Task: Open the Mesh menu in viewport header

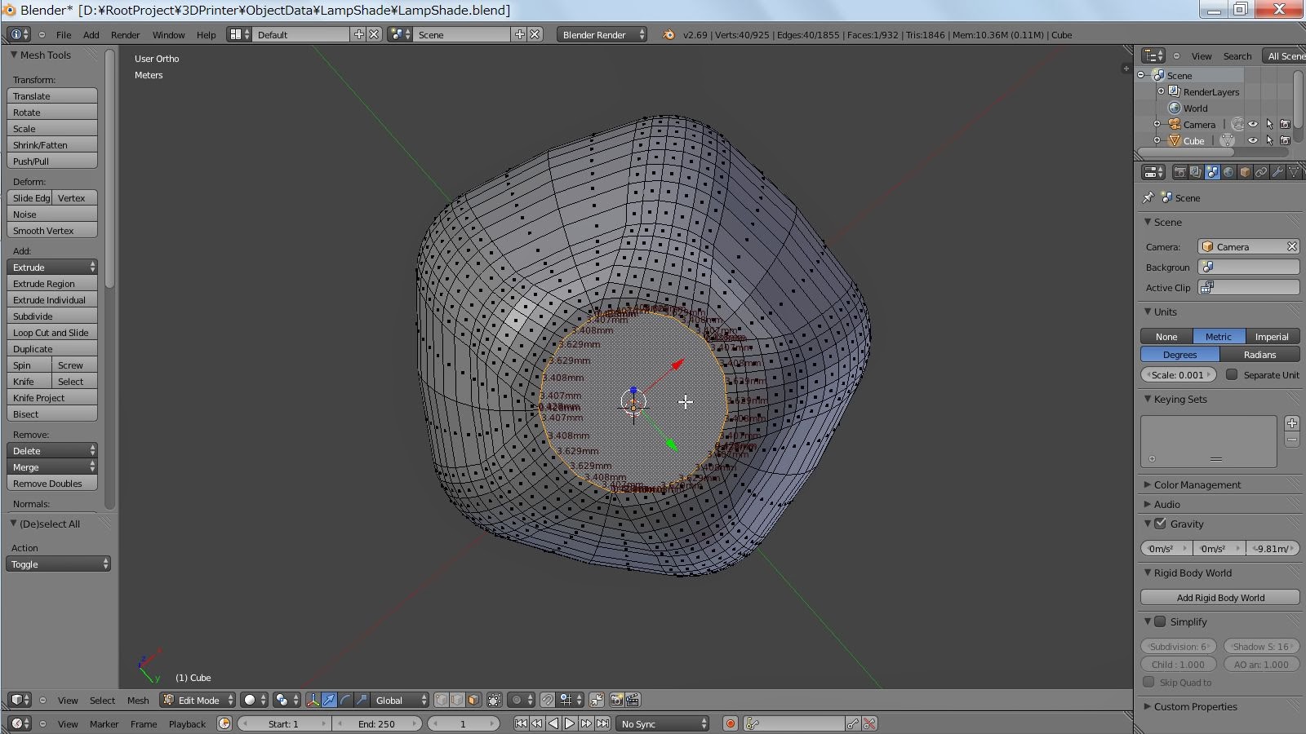Action: coord(138,700)
